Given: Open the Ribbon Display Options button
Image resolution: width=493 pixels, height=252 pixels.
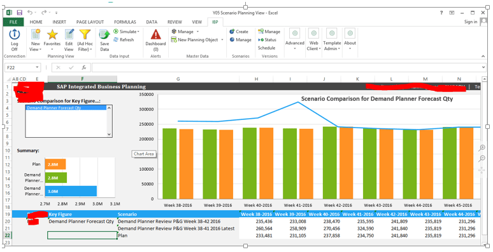Looking at the screenshot, I should [452, 13].
